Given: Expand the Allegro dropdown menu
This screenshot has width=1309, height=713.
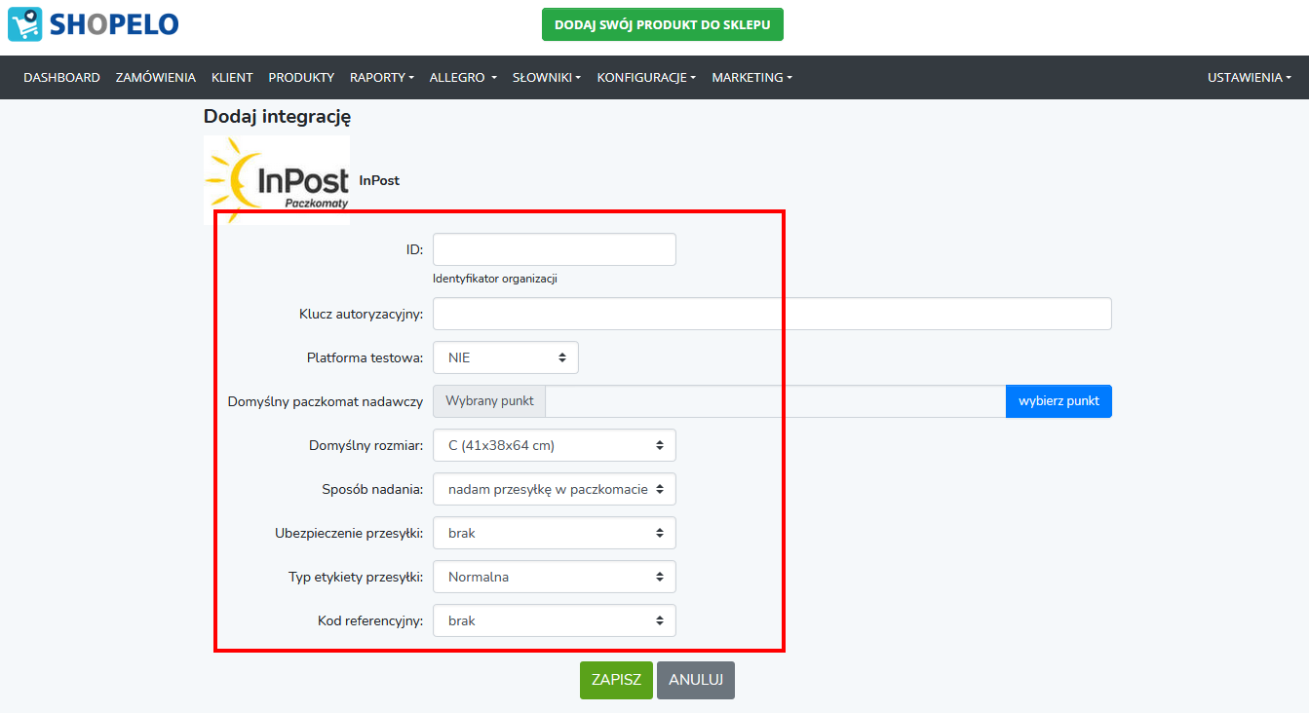Looking at the screenshot, I should pyautogui.click(x=463, y=77).
